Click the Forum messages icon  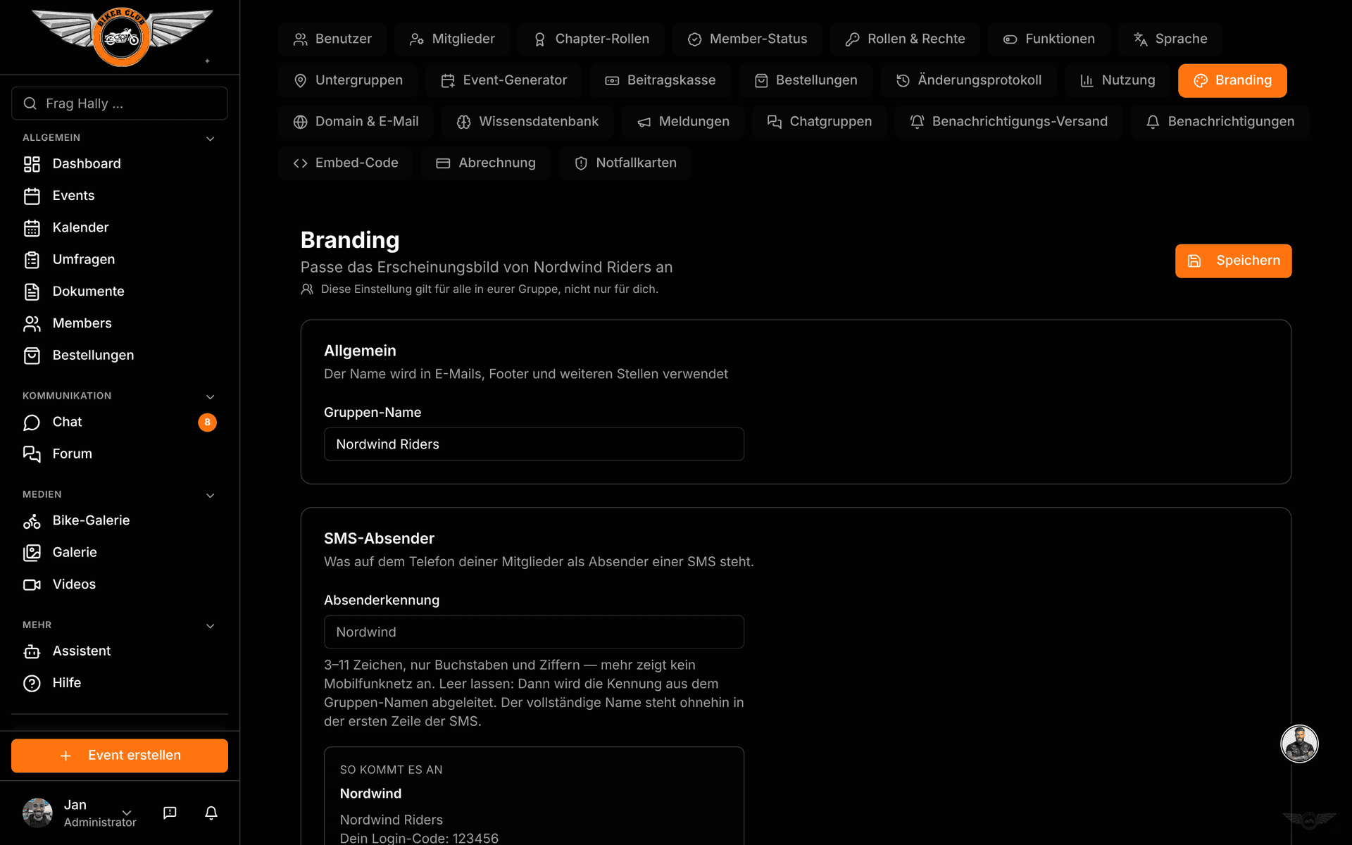point(32,454)
